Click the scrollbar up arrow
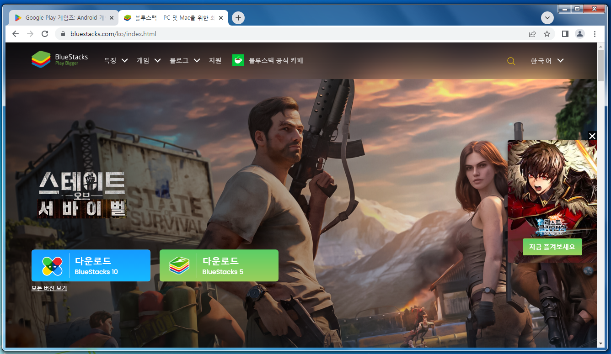This screenshot has width=611, height=354. coord(600,46)
